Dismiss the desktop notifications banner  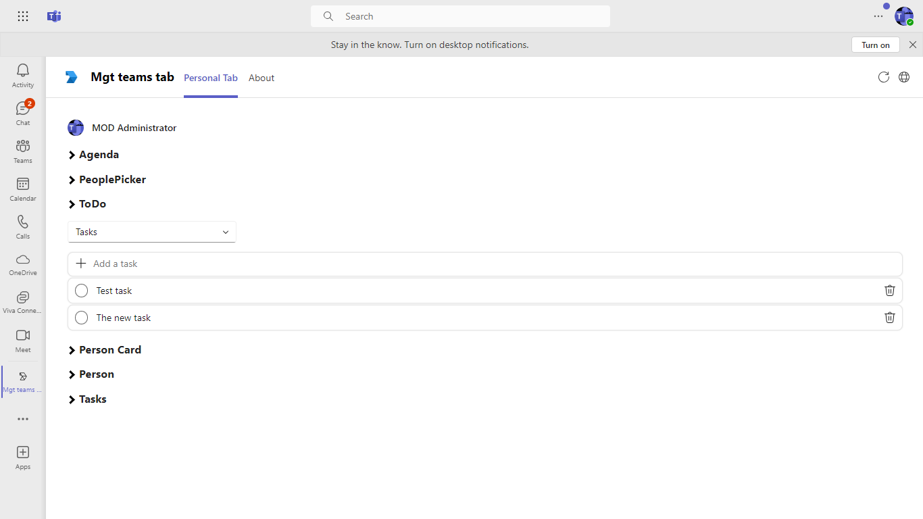[x=913, y=45]
